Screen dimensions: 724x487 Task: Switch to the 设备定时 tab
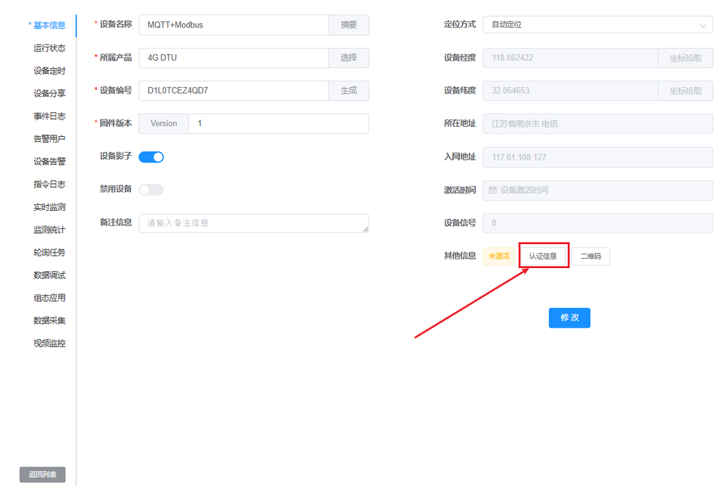[49, 71]
